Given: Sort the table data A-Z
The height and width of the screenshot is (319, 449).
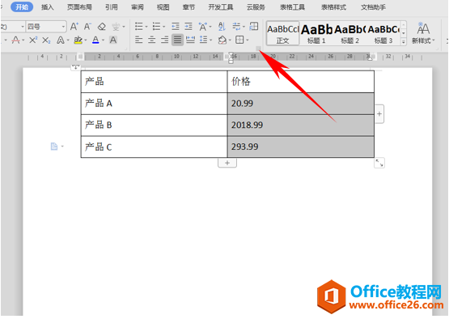Looking at the screenshot, I should pos(222,27).
